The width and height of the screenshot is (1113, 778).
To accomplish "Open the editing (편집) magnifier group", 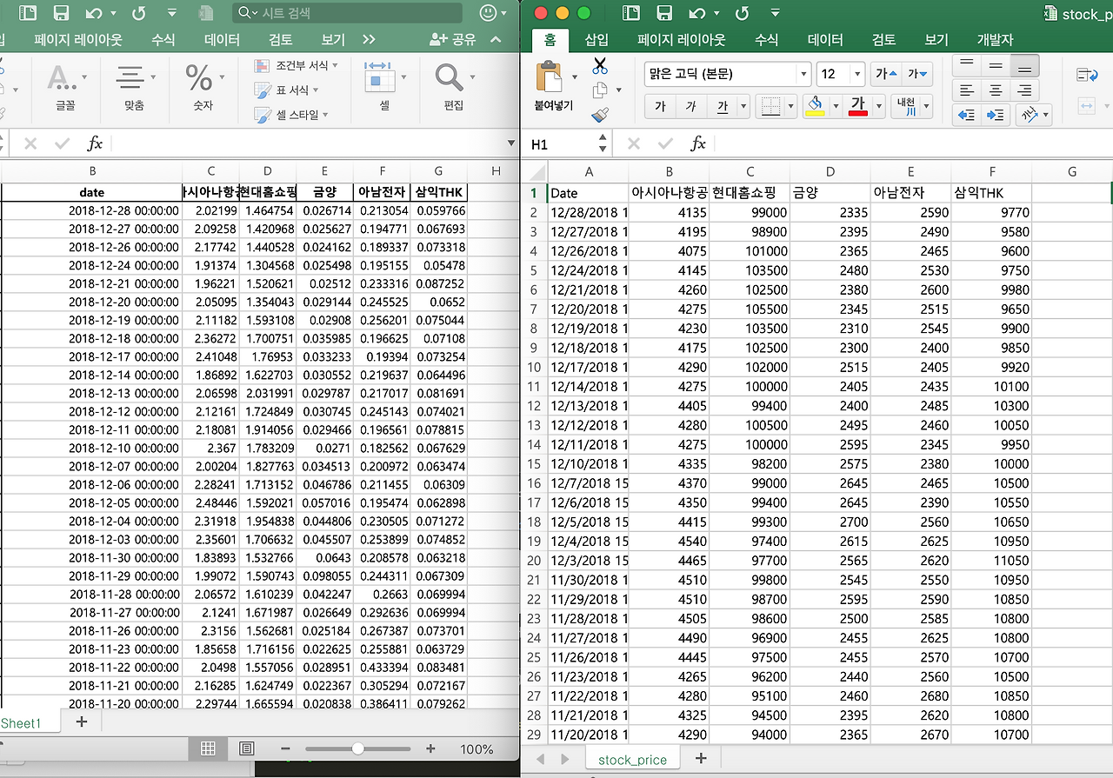I will click(x=453, y=88).
